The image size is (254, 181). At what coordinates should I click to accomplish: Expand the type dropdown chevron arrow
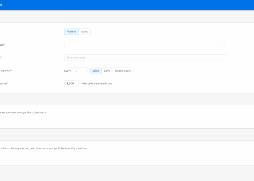223,45
